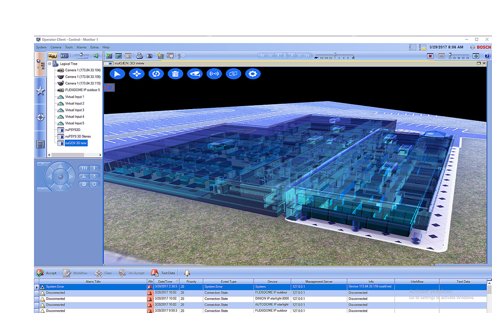Click the star favorites grid icon
The width and height of the screenshot is (492, 313).
coord(160,56)
